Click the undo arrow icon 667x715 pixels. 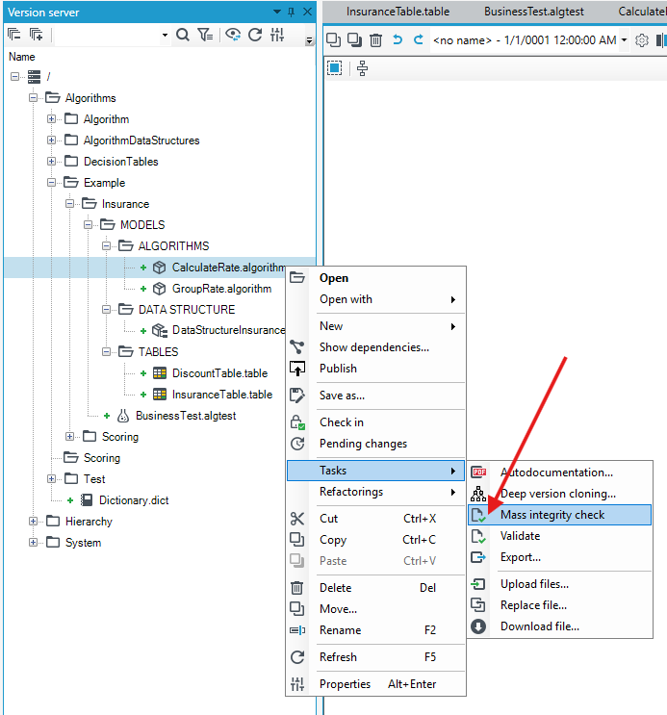coord(398,40)
